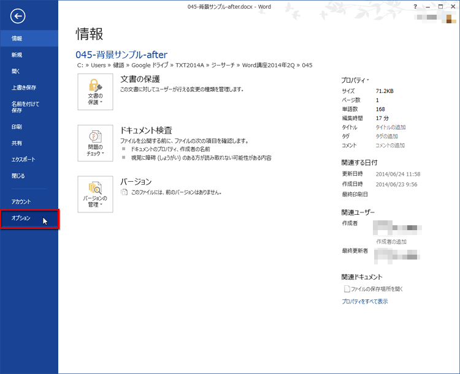Click the バージョン heading
460x374 pixels.
click(136, 182)
